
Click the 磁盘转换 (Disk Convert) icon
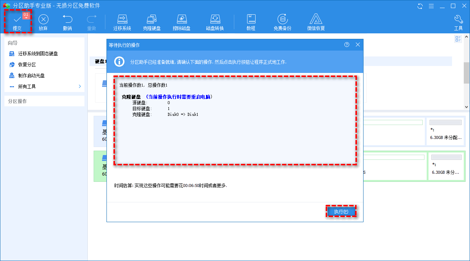click(x=215, y=21)
